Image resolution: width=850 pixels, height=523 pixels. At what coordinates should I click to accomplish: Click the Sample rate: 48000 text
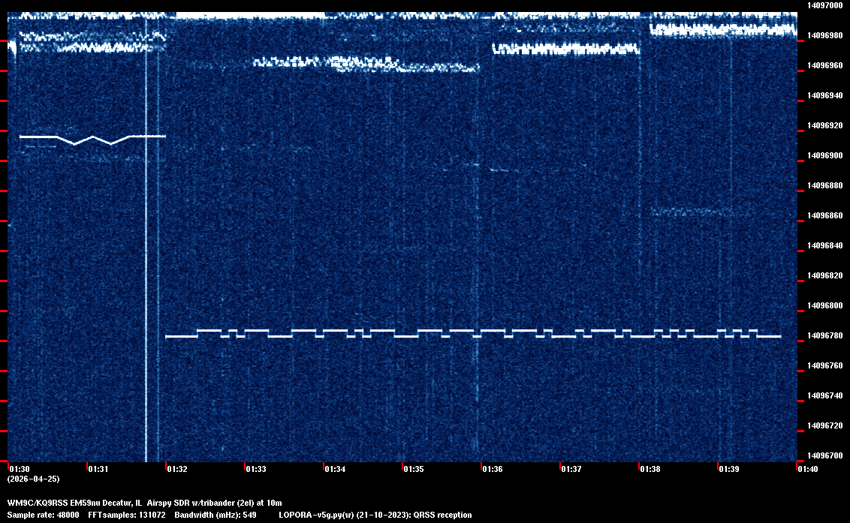(44, 515)
